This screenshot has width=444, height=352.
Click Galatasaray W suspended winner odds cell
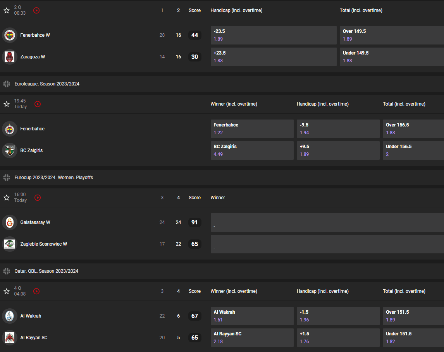(327, 222)
